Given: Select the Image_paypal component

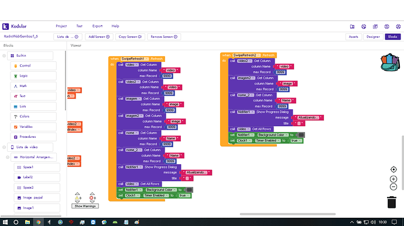Looking at the screenshot, I should pos(37,198).
